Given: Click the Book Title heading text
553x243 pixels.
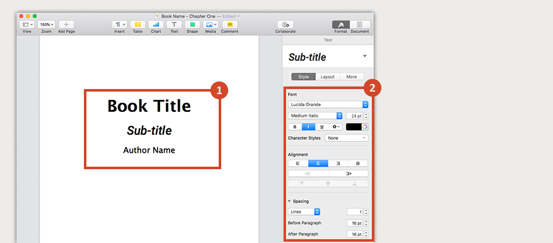Looking at the screenshot, I should [x=149, y=106].
